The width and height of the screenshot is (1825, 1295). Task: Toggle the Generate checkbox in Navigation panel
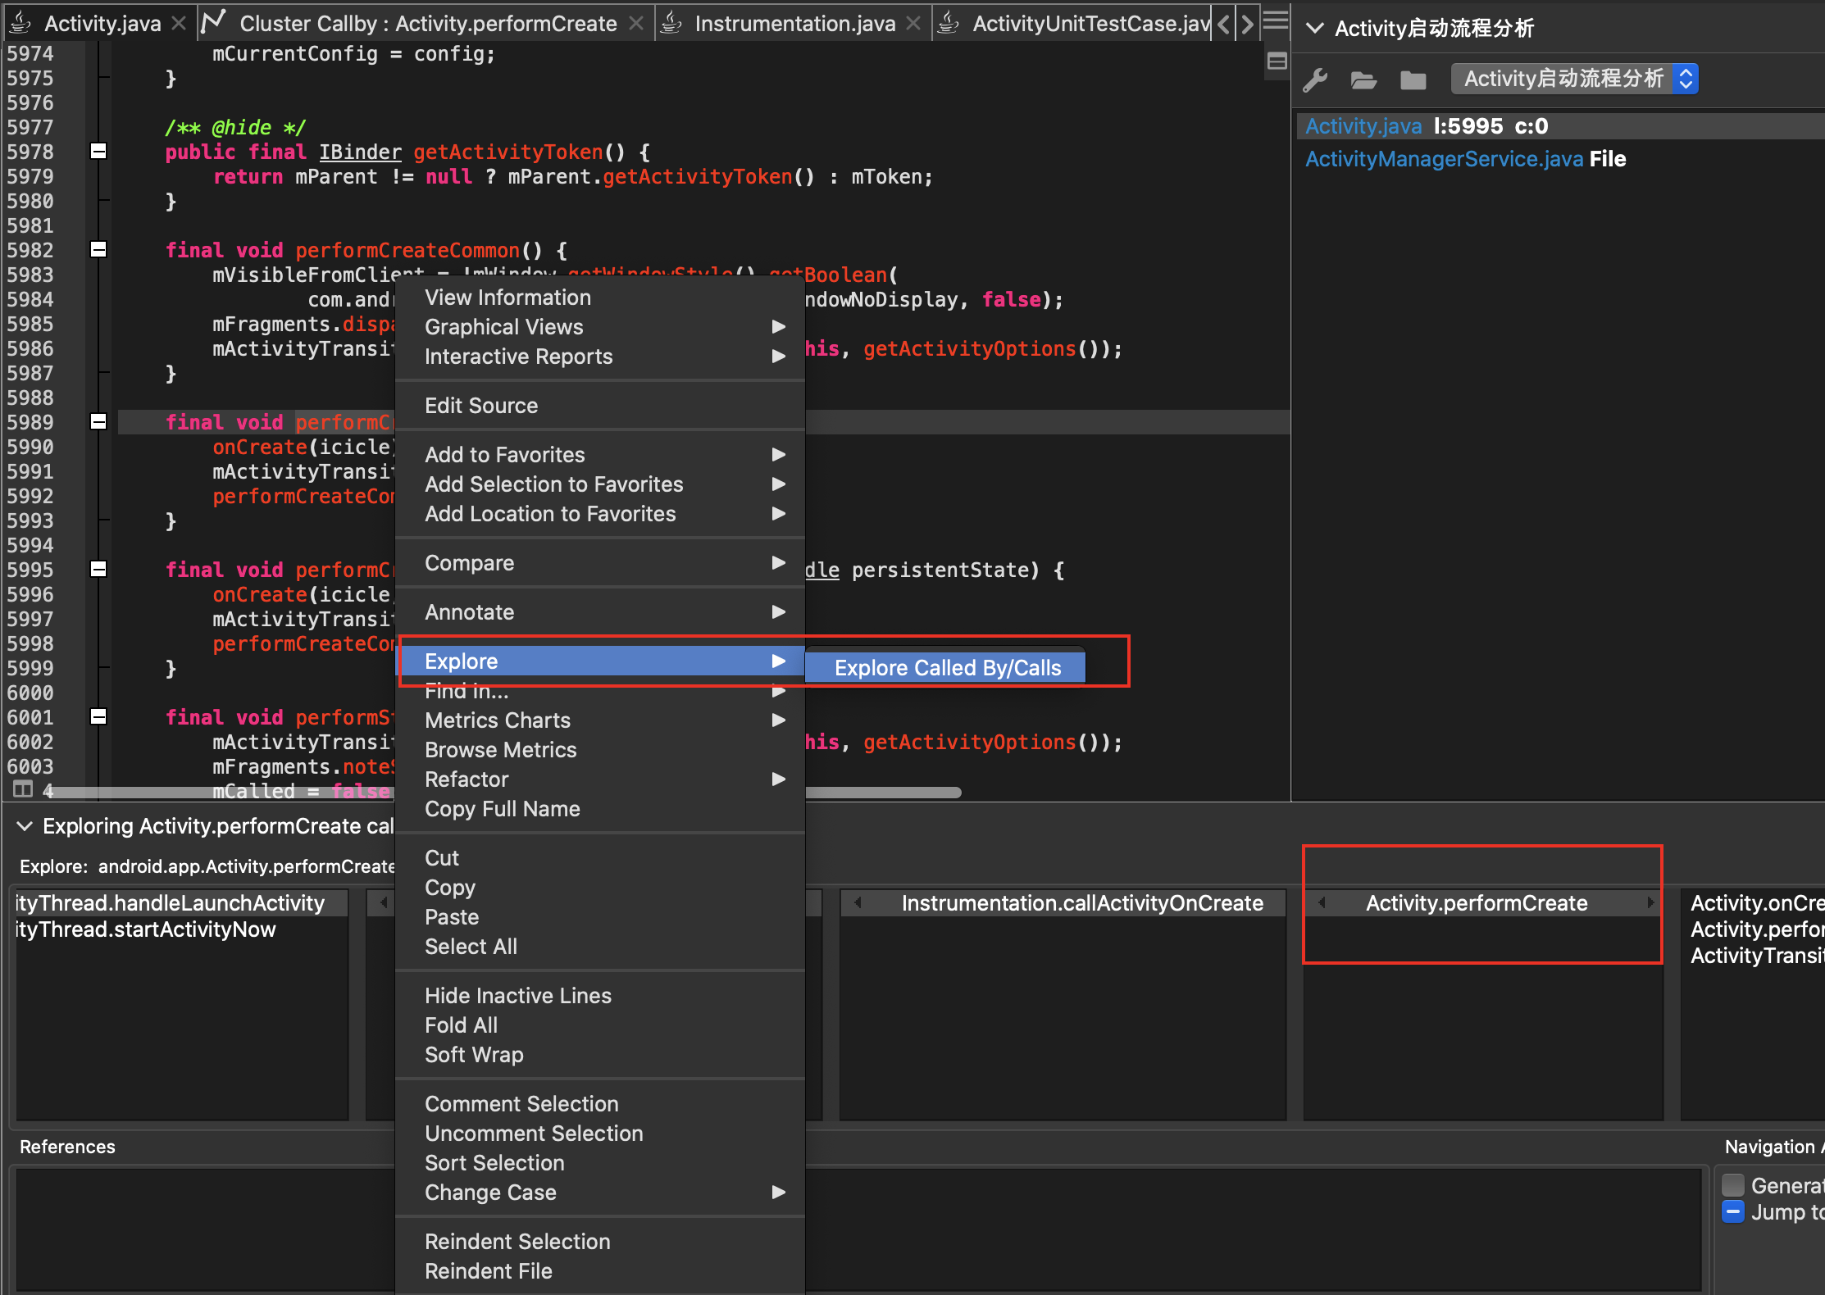[1732, 1185]
